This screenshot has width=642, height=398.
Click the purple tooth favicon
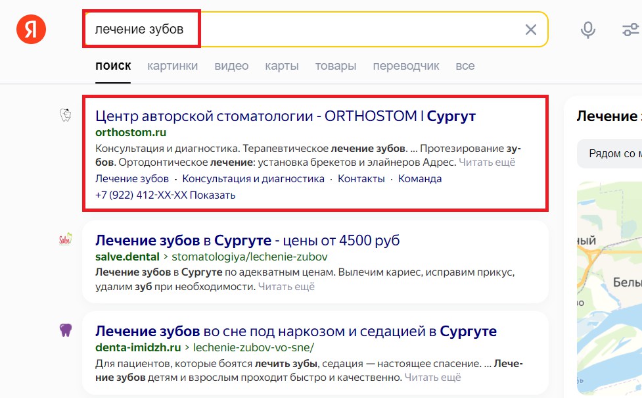[65, 330]
